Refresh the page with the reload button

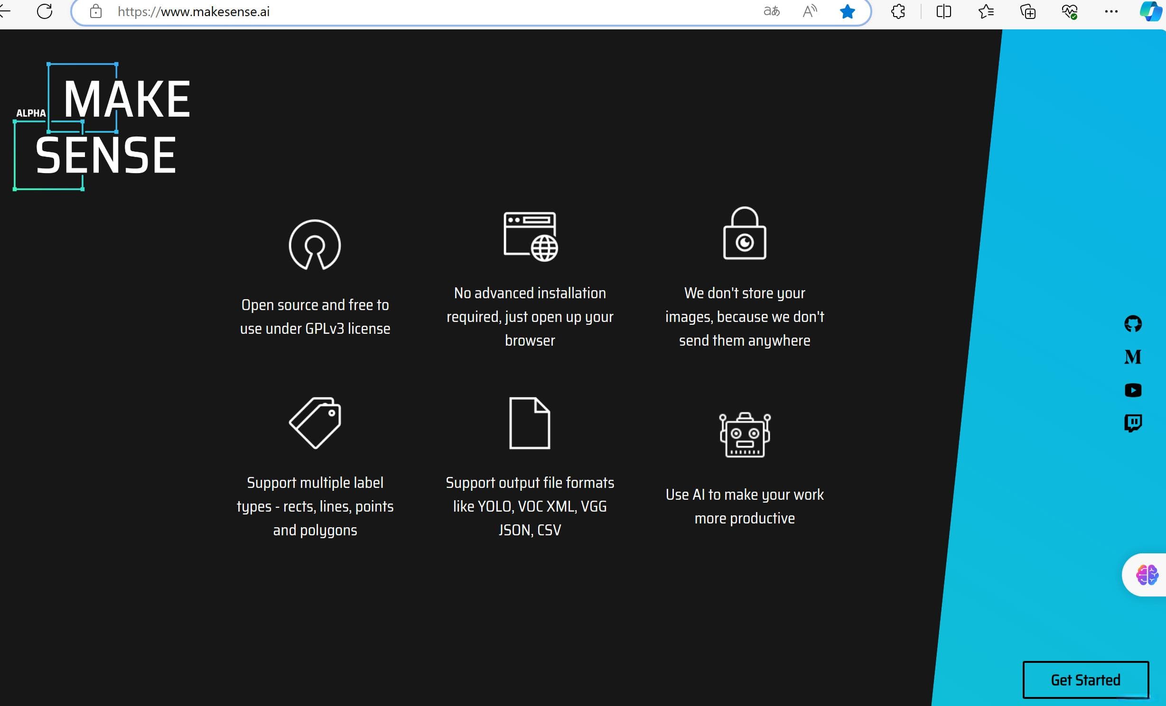click(x=45, y=11)
